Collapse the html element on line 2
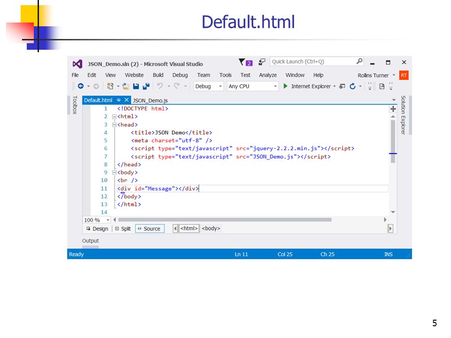 coord(114,117)
